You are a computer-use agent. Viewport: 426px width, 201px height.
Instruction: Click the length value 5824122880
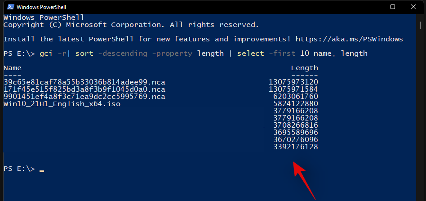(295, 104)
